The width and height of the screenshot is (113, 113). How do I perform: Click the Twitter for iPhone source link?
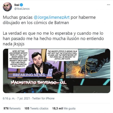(43, 98)
